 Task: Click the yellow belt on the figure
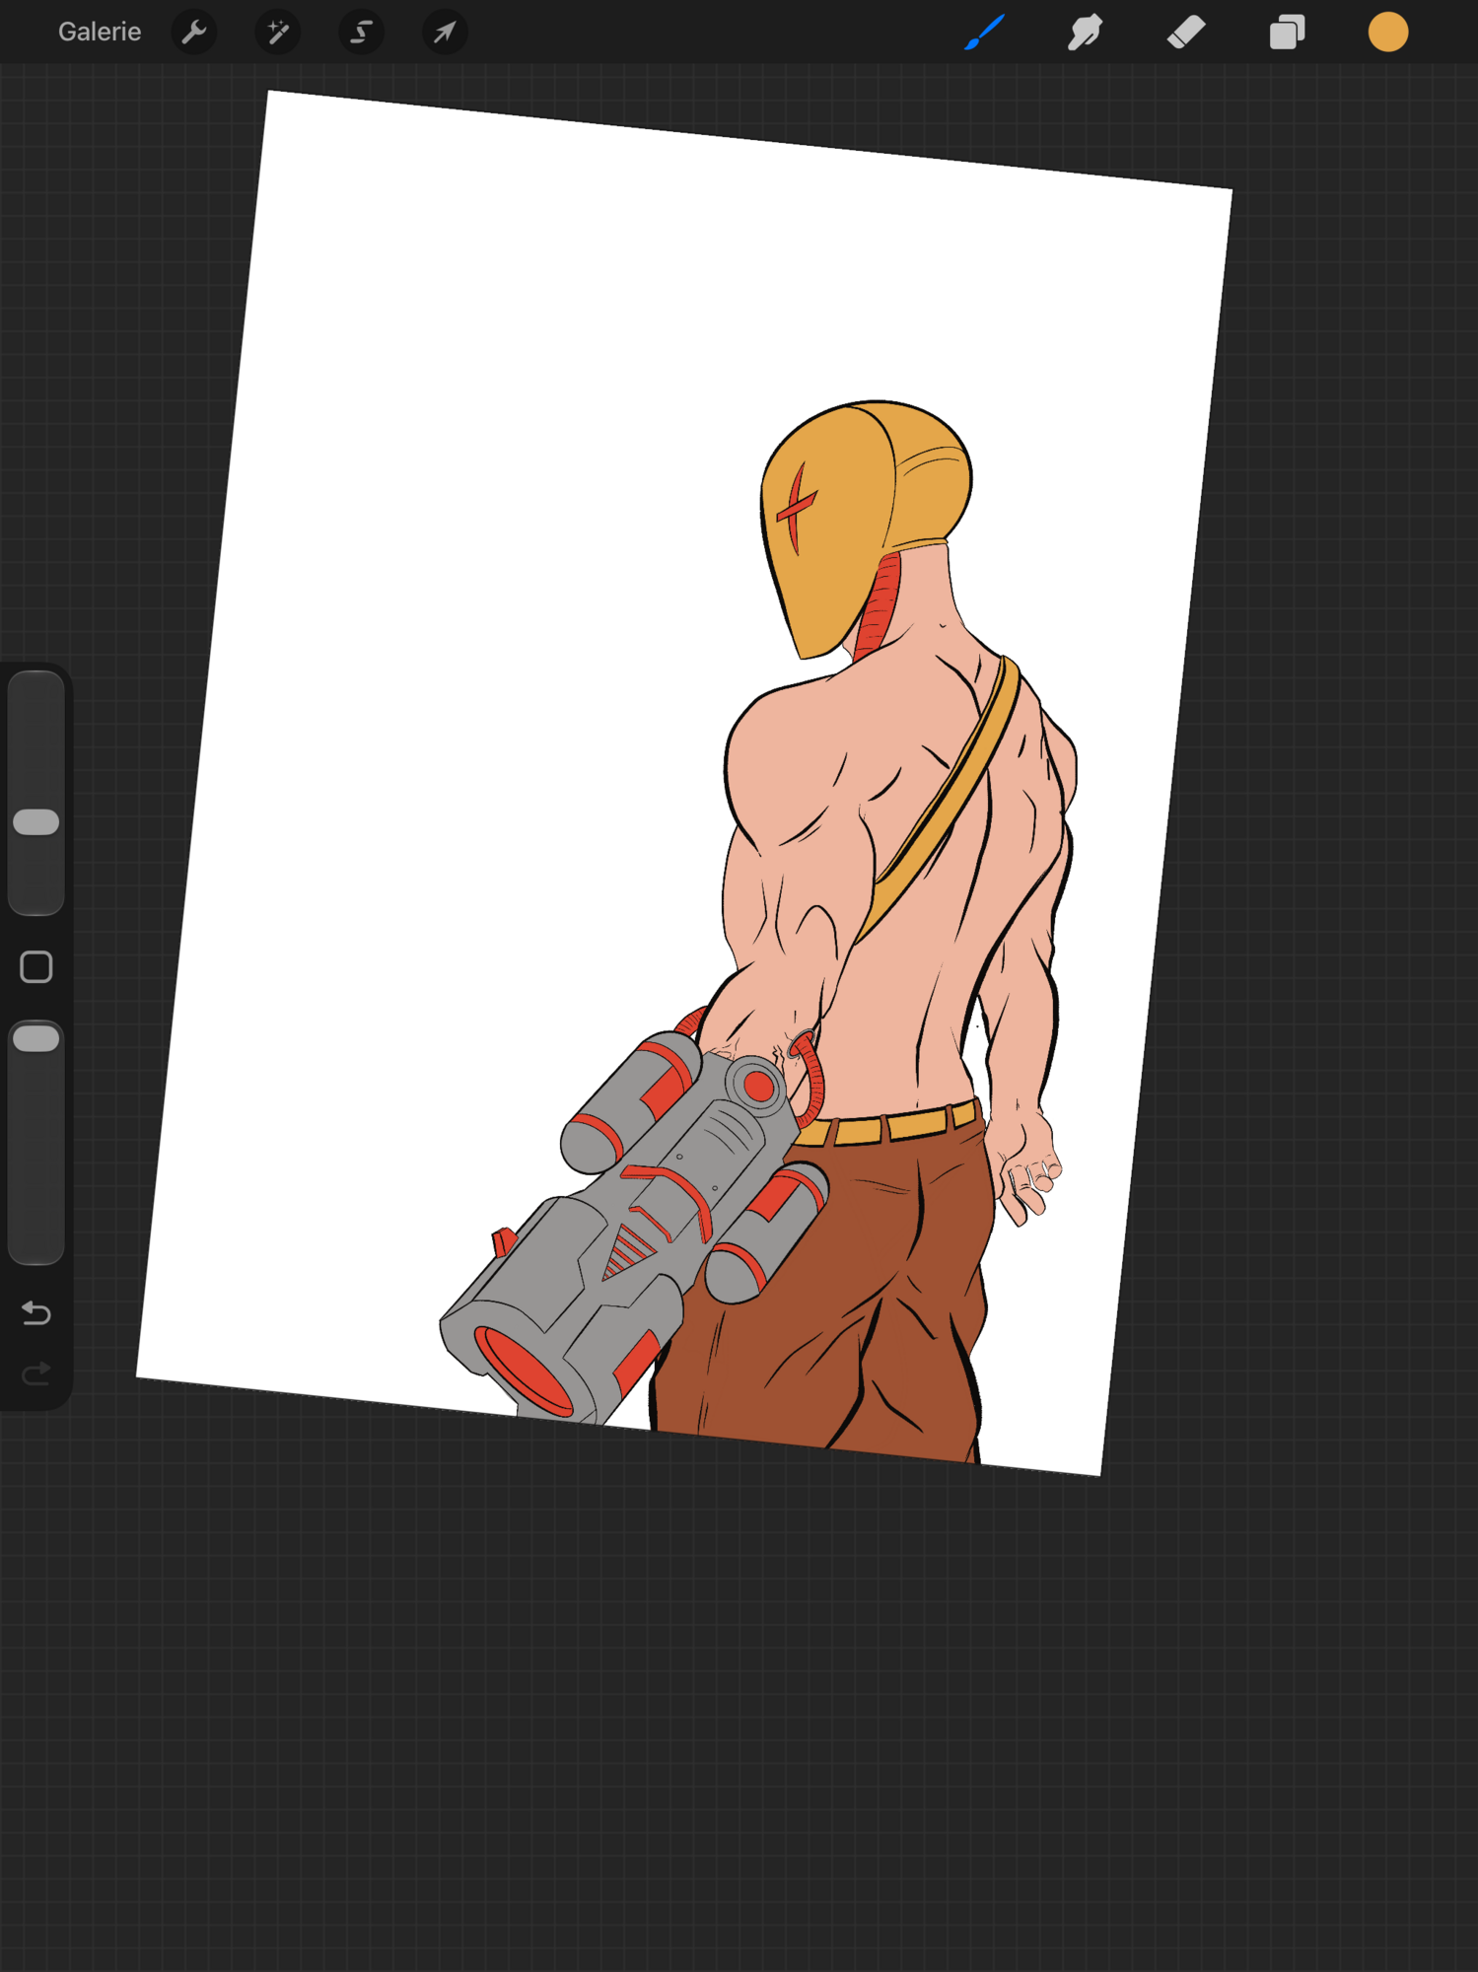tap(887, 1126)
